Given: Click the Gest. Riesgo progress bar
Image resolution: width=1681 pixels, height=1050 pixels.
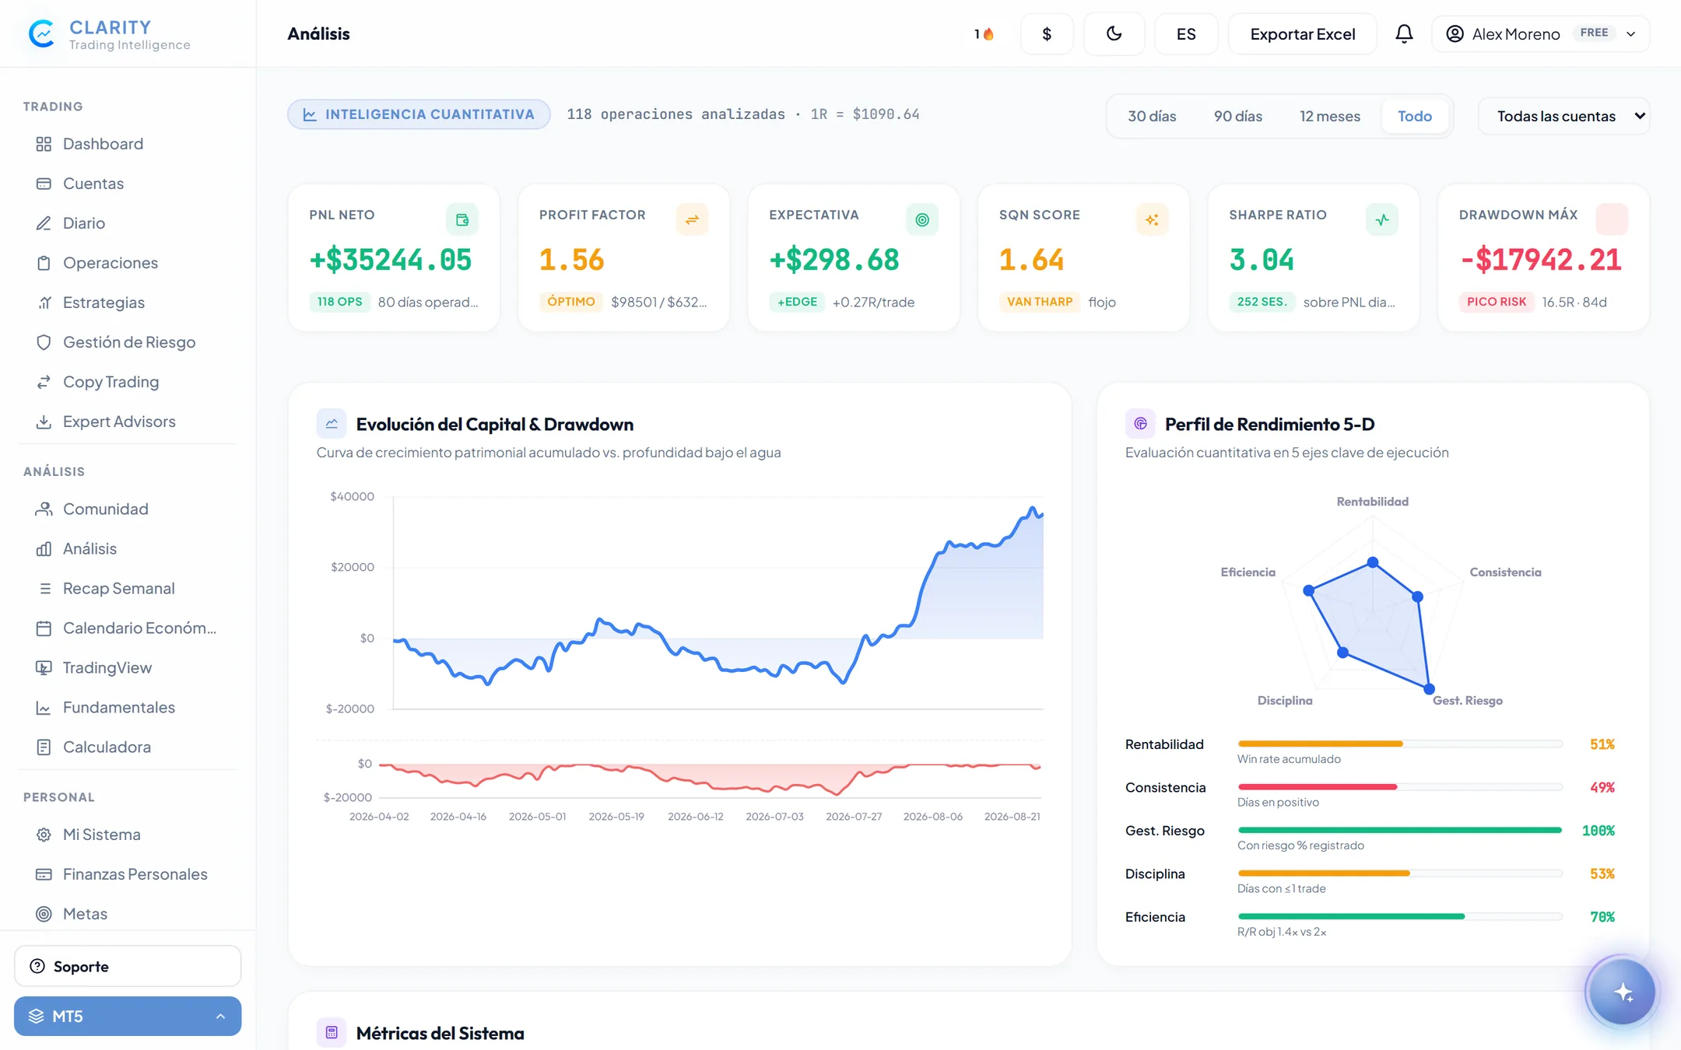Looking at the screenshot, I should pyautogui.click(x=1399, y=830).
